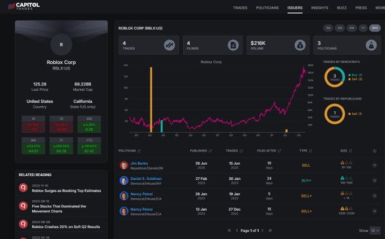Open the Issuers nav tab
385x239 pixels.
pyautogui.click(x=295, y=8)
